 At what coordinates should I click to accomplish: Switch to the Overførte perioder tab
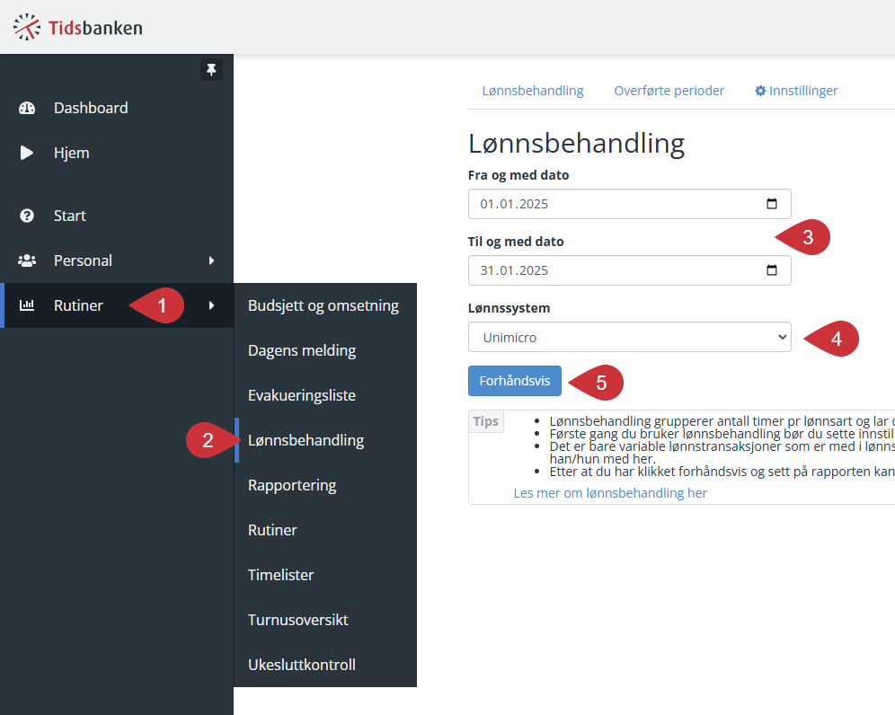coord(669,91)
